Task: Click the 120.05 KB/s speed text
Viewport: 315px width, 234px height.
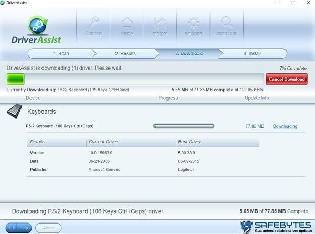Action: tap(251, 90)
